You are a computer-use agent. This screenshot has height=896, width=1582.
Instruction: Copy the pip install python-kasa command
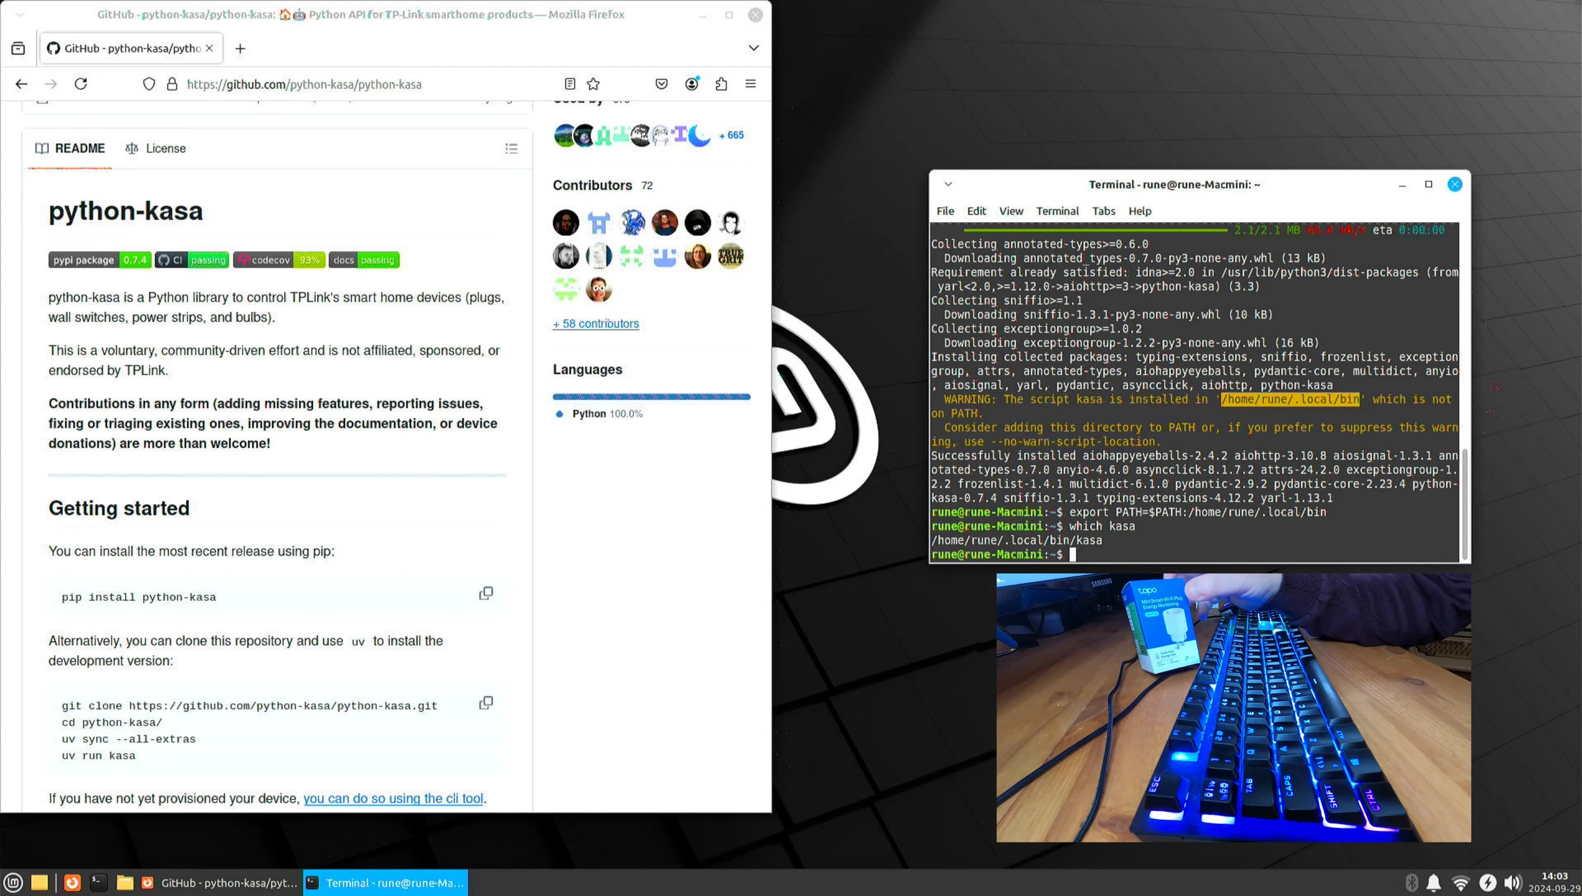tap(486, 593)
